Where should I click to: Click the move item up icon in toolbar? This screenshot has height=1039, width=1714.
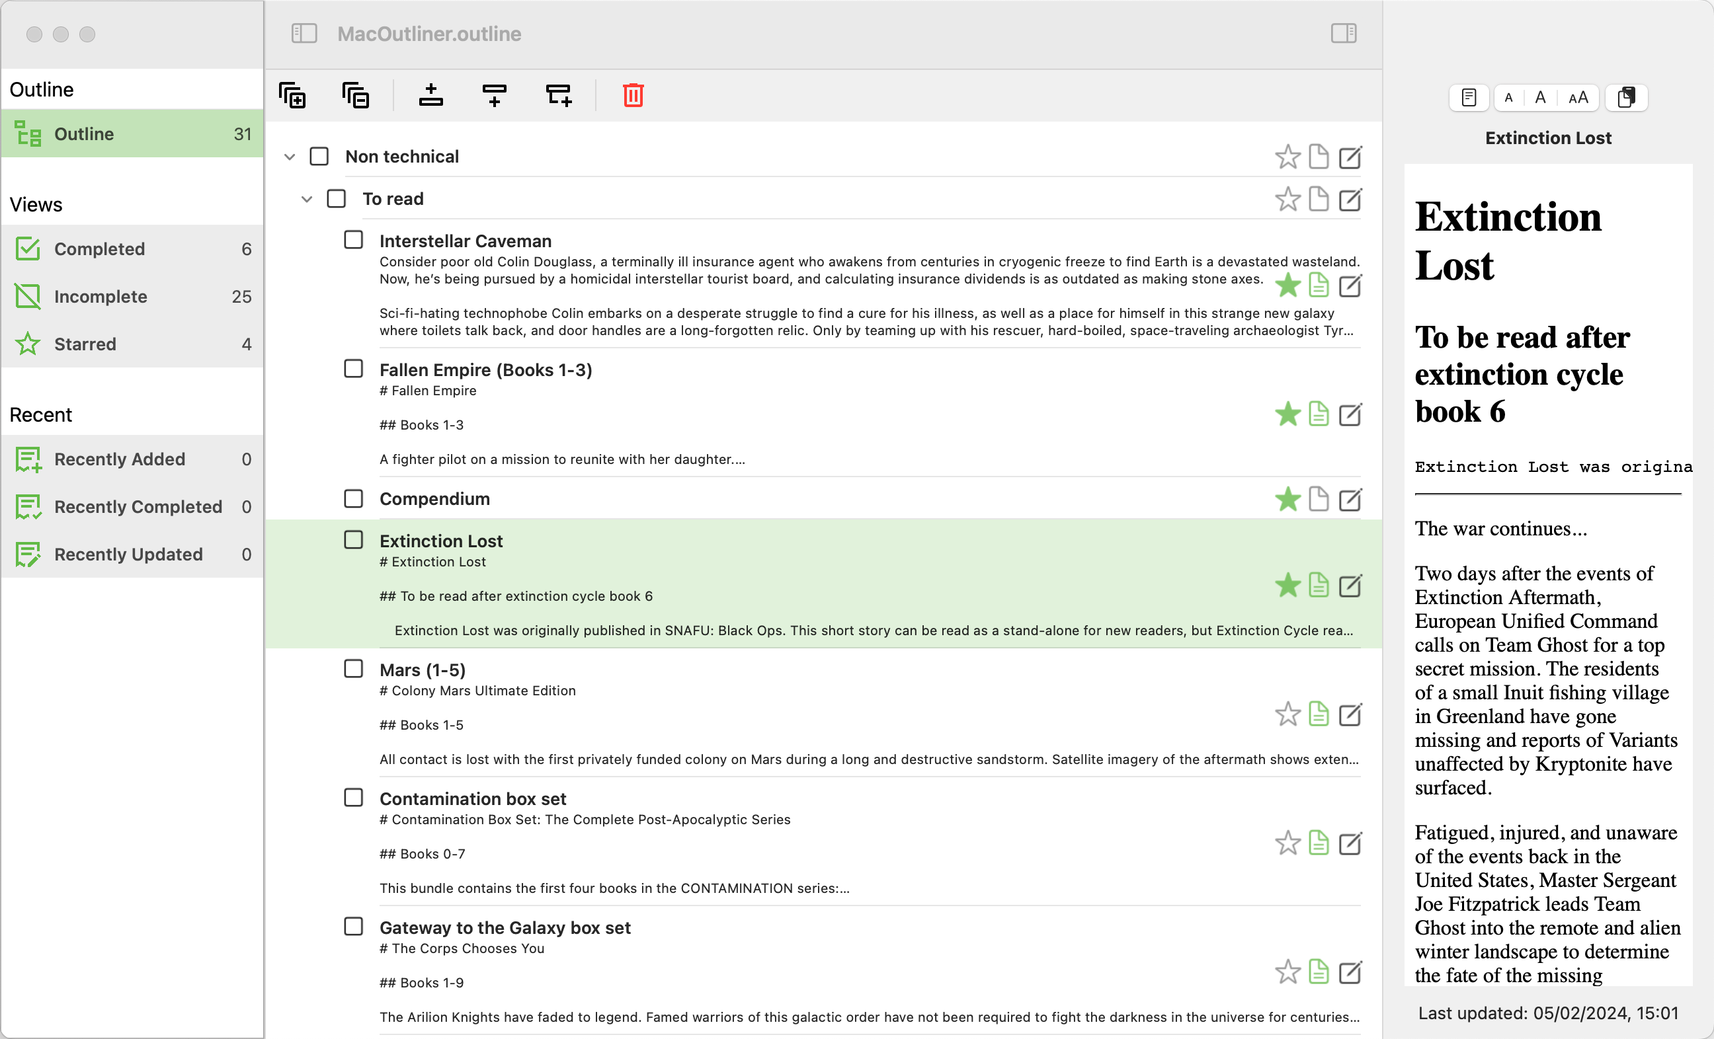coord(433,96)
